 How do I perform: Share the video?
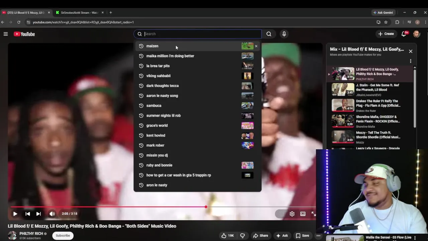[x=260, y=236]
